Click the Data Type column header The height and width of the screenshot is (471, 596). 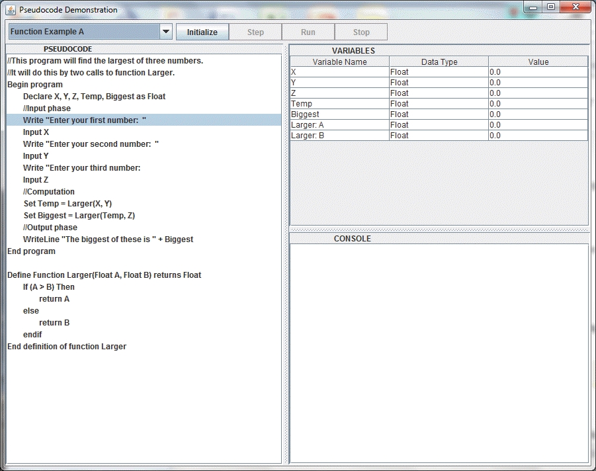pos(439,62)
